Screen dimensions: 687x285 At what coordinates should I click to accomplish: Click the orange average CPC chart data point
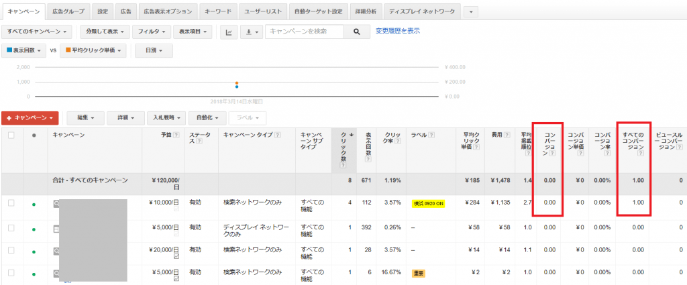point(237,82)
